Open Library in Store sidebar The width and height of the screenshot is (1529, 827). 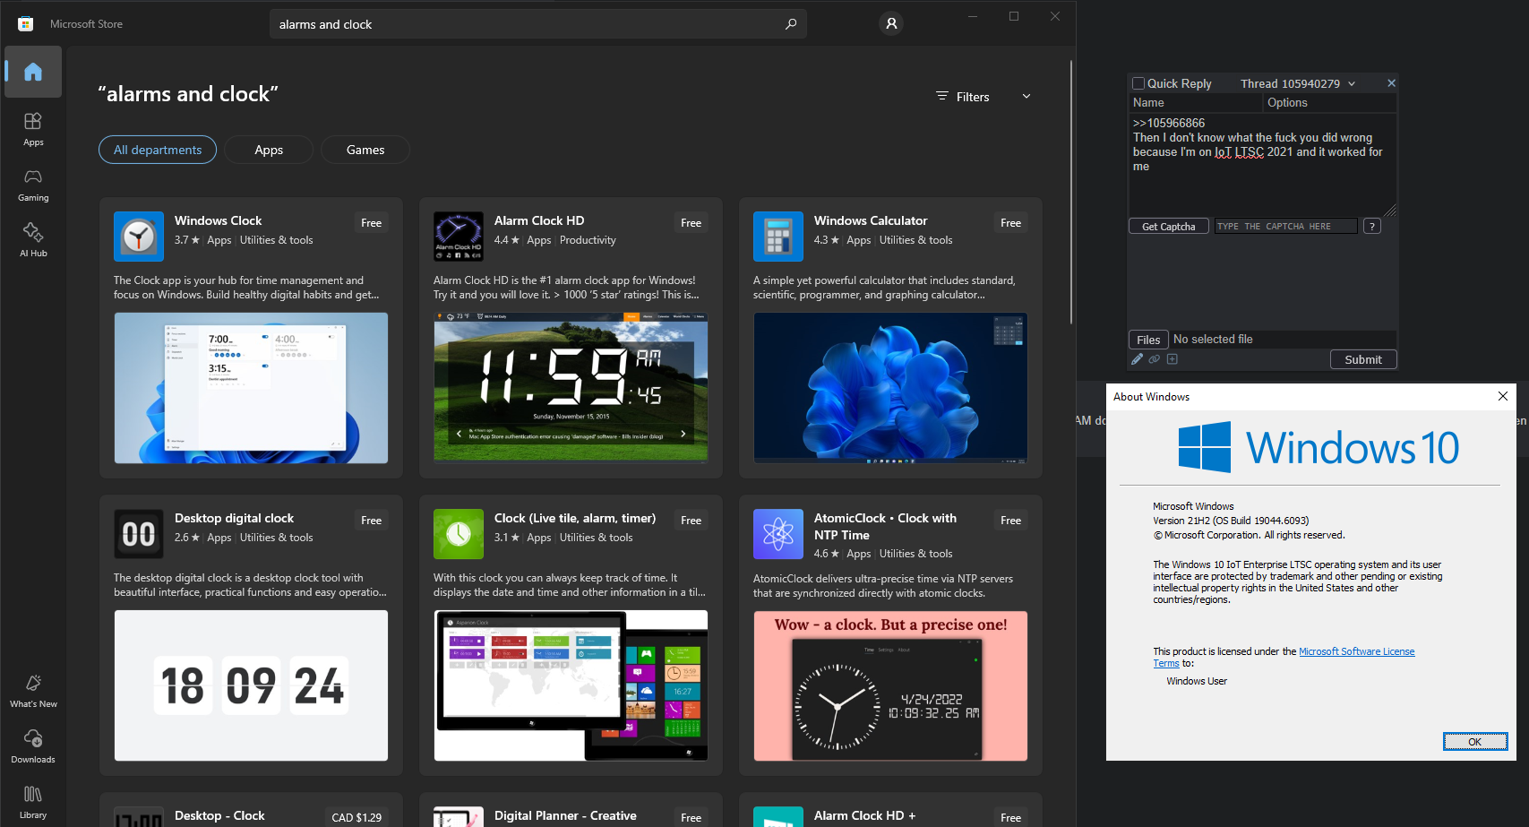coord(33,802)
